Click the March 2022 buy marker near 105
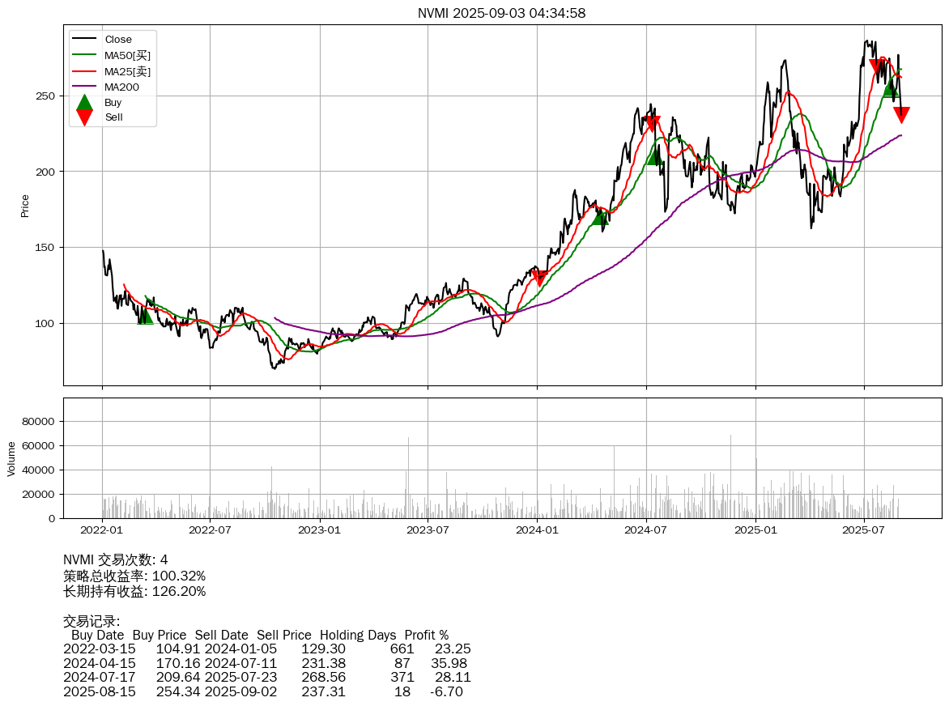The height and width of the screenshot is (706, 949). pyautogui.click(x=145, y=317)
